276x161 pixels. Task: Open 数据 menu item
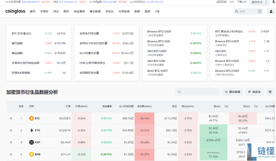(x=137, y=11)
